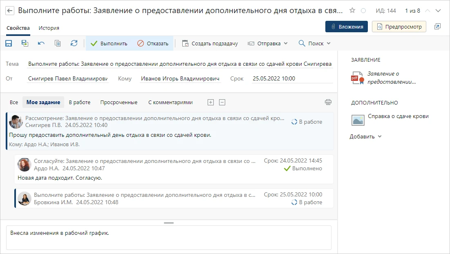
Task: Open the card in a new window icon
Action: 437,27
